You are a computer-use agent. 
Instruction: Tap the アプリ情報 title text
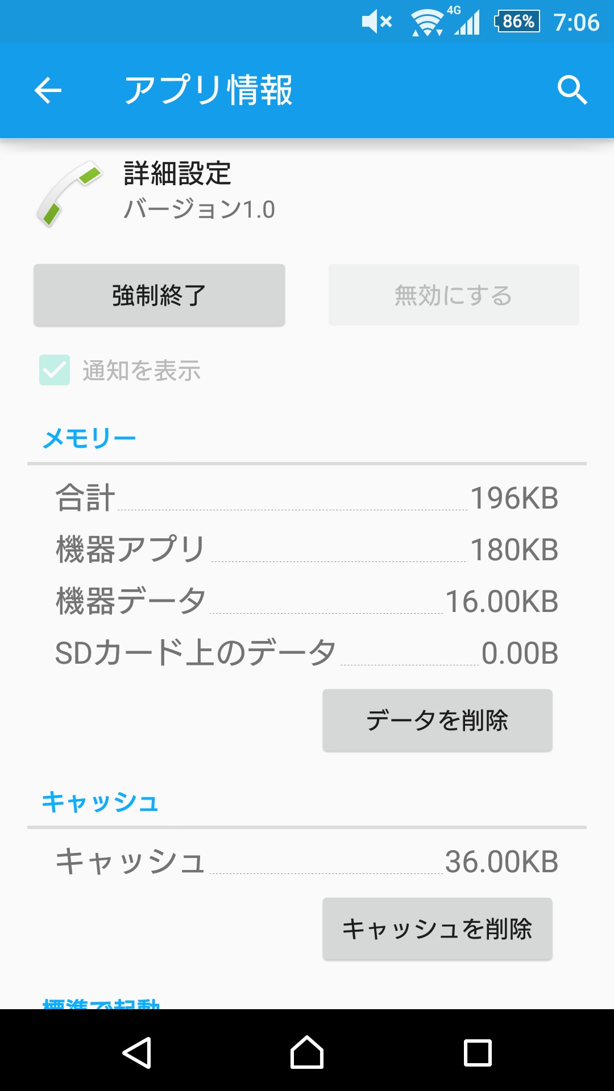208,90
